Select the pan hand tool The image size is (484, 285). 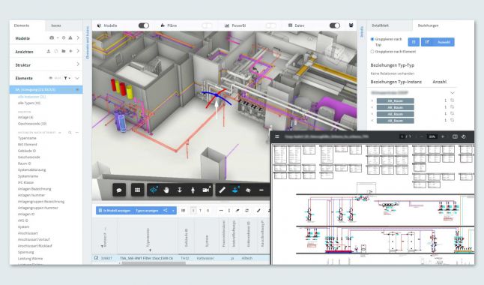pos(166,190)
